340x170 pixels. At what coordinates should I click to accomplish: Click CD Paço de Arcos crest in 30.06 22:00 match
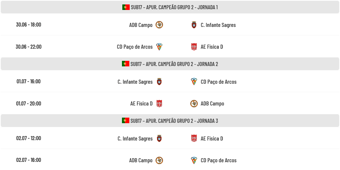click(159, 47)
